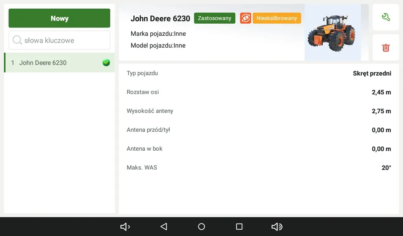Delete the vehicle with trash icon
Image resolution: width=403 pixels, height=236 pixels.
click(386, 48)
